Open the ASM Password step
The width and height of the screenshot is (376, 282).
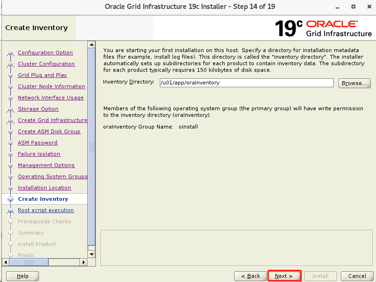coord(38,143)
